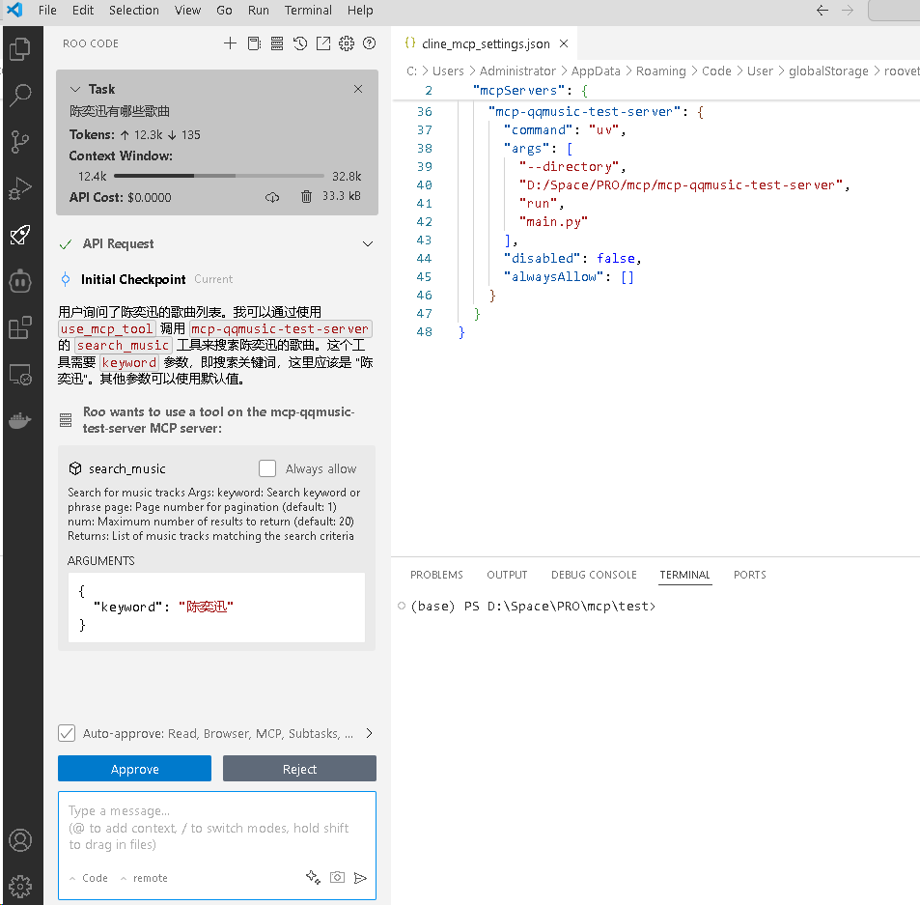Focus the Type a message input box

[x=216, y=828]
